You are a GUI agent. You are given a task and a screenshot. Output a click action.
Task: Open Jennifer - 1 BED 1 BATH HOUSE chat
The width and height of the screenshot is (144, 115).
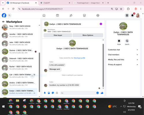point(20,35)
